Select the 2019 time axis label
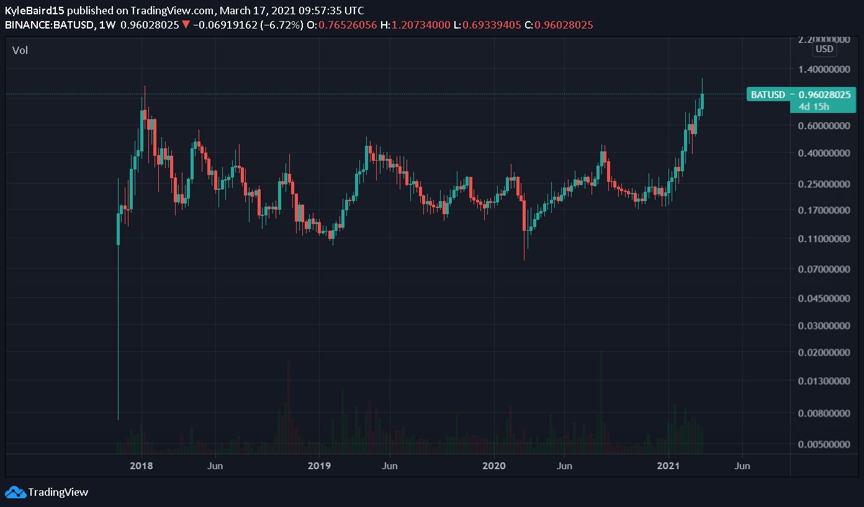 318,466
